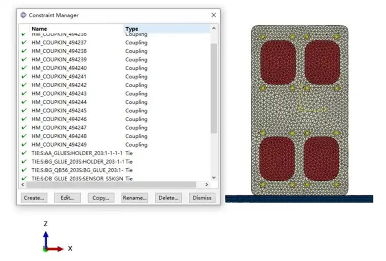
Task: Click the horizontal scrollbar thumb
Action: pos(111,184)
